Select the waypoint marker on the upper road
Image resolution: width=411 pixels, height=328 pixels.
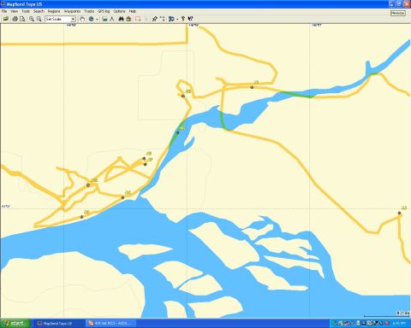(x=252, y=87)
